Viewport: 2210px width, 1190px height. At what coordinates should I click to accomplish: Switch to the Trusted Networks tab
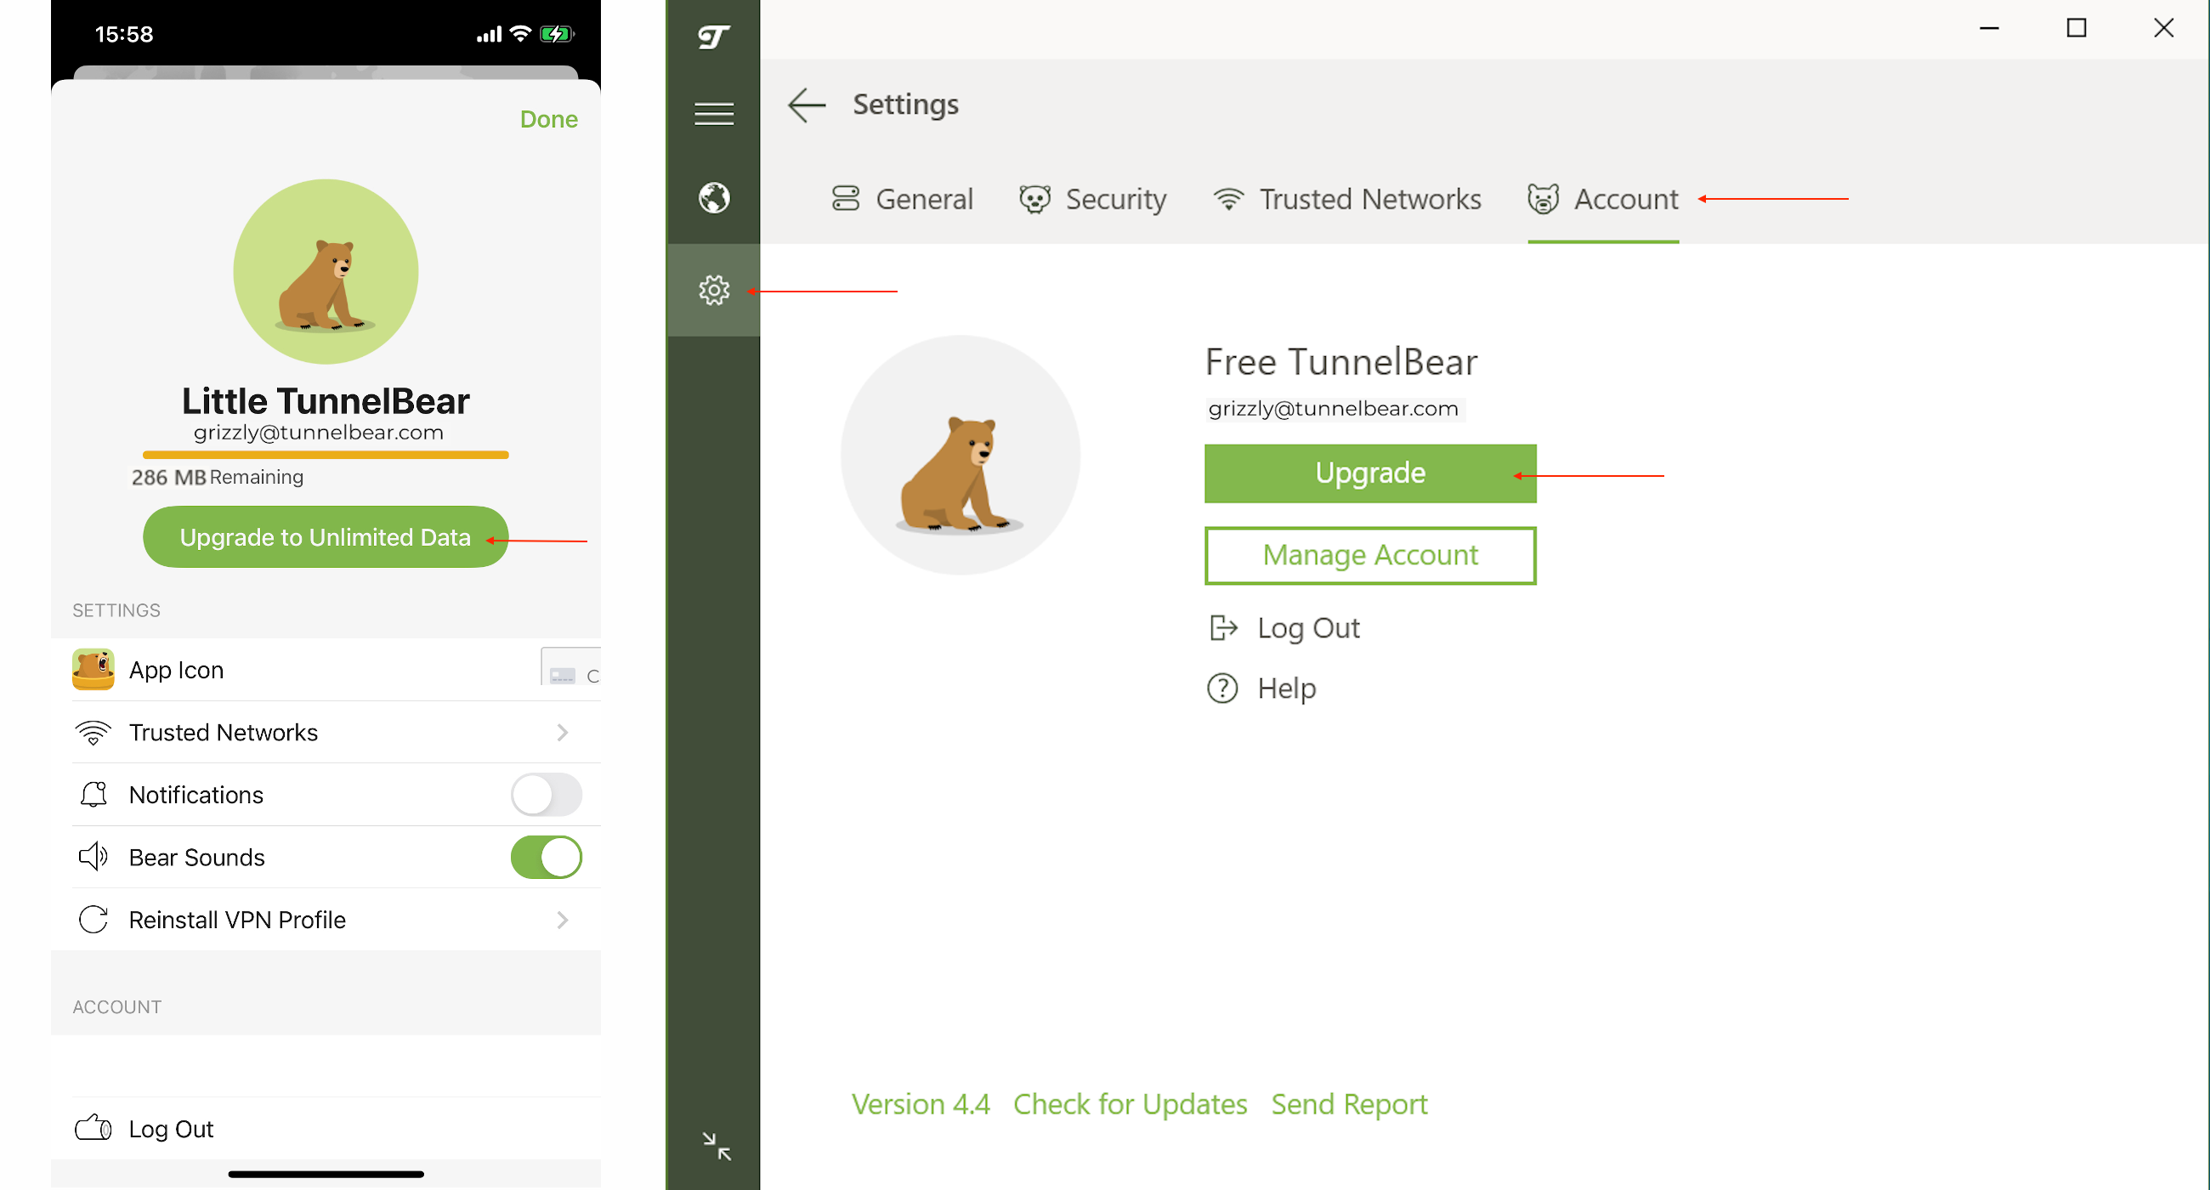pos(1347,199)
